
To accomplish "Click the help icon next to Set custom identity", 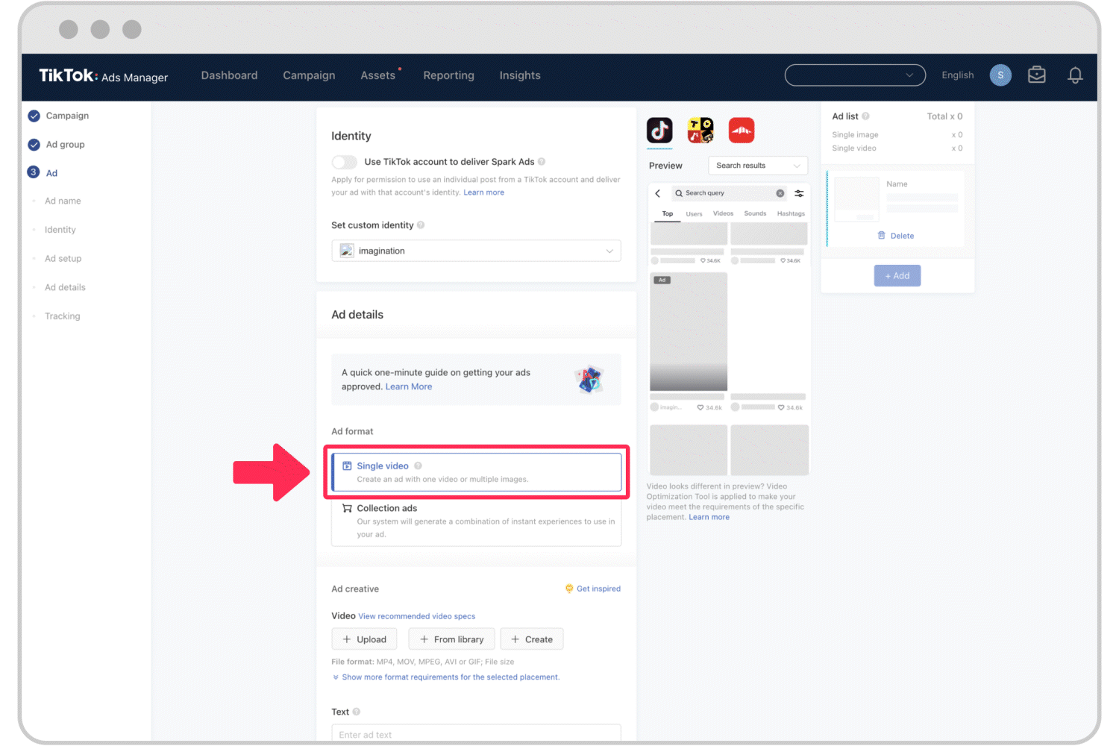I will point(421,225).
